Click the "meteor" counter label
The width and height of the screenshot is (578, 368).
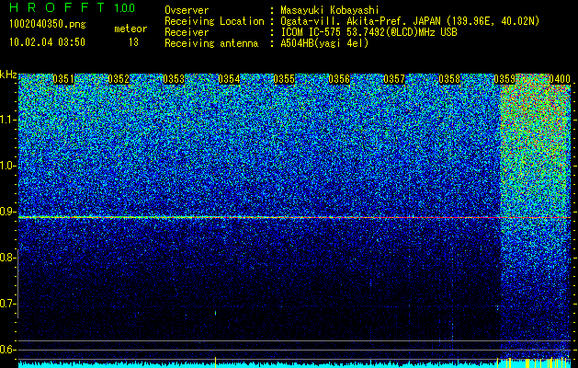click(130, 29)
